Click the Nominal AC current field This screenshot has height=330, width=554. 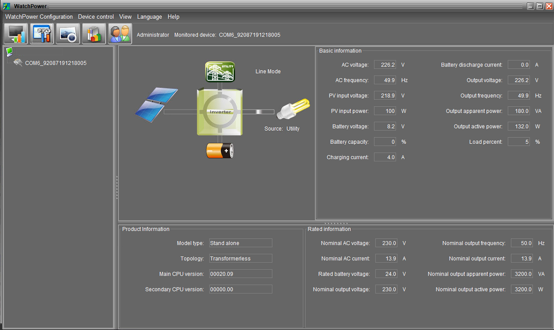click(386, 258)
